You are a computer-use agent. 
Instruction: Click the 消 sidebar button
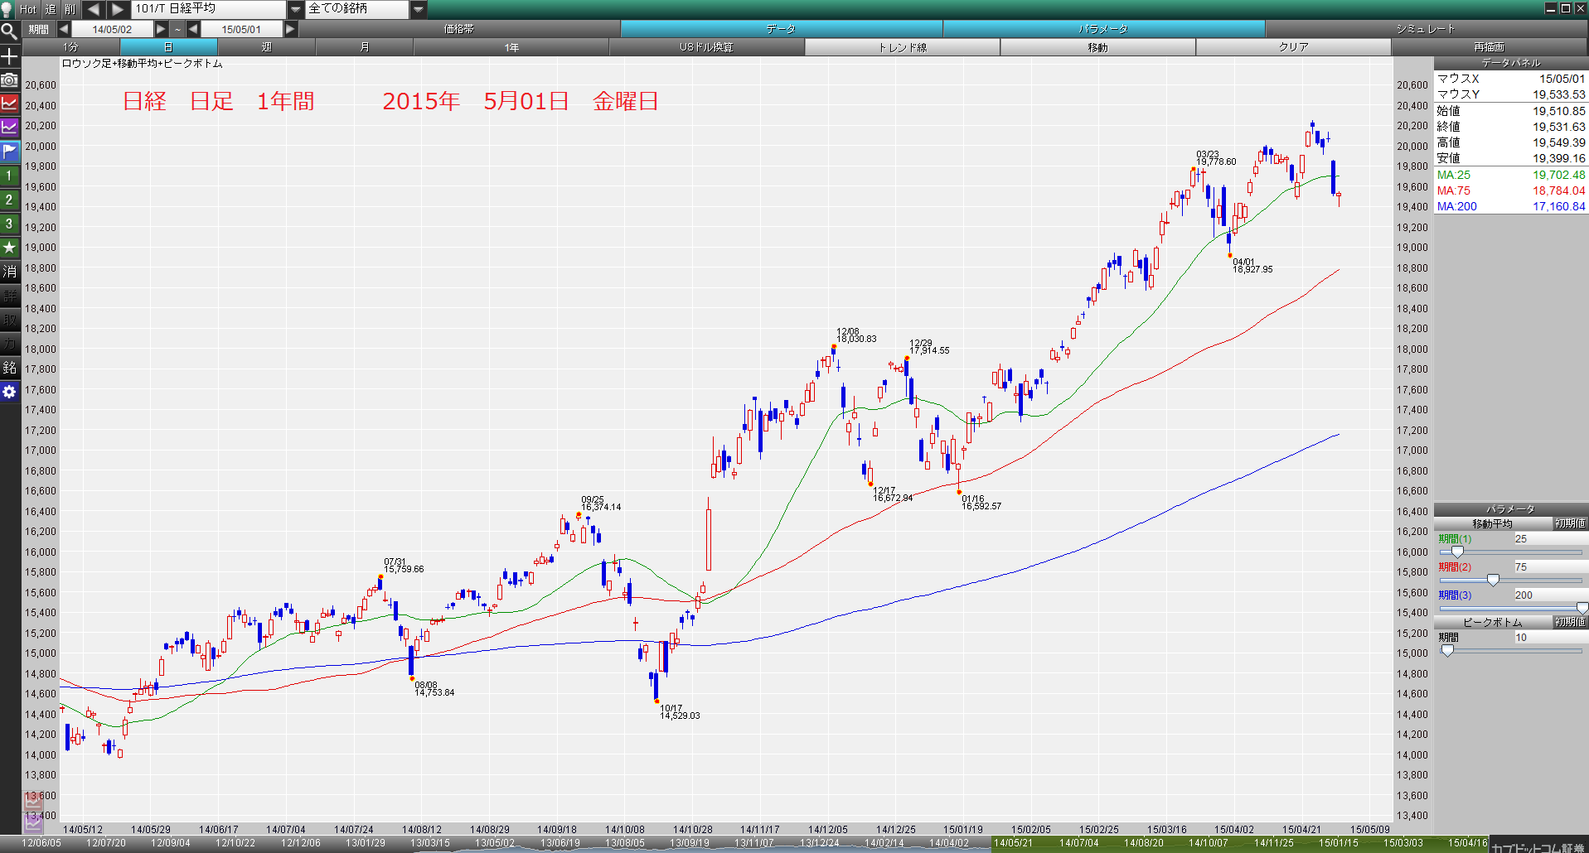(x=9, y=272)
